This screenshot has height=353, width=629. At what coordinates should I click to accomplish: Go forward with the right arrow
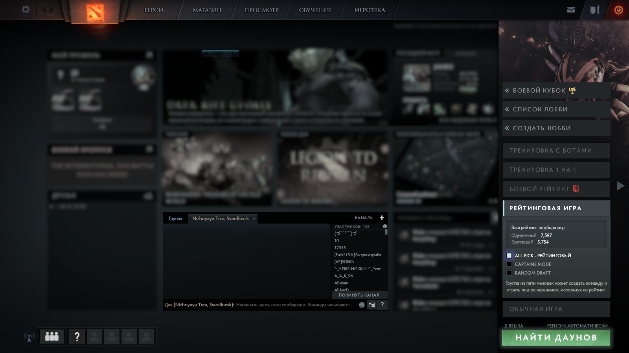coord(51,9)
